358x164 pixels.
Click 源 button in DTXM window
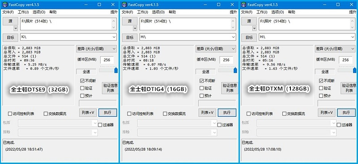249,21
